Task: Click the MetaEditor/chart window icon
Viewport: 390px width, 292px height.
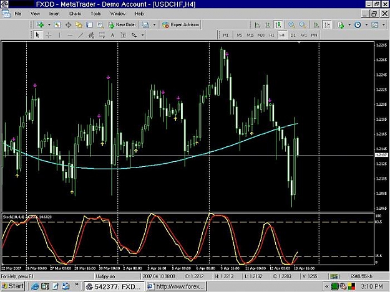Action: (145, 24)
